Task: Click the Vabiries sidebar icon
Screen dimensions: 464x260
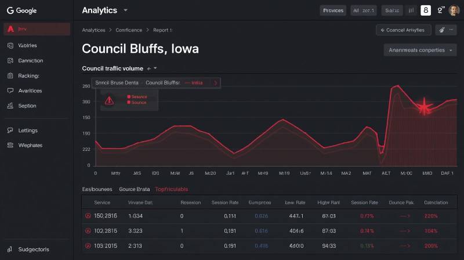Action: [x=10, y=45]
